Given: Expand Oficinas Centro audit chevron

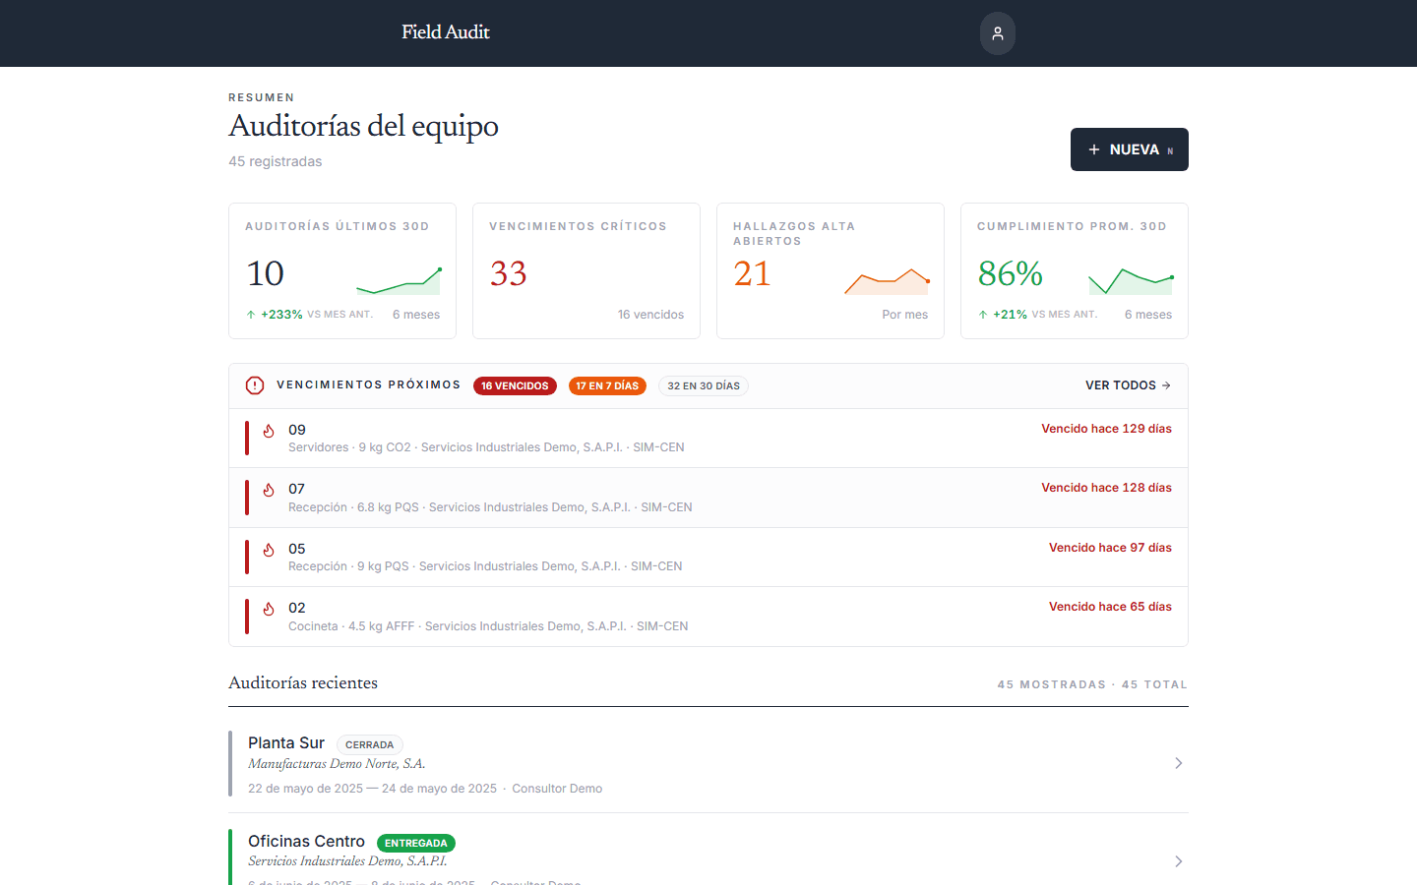Looking at the screenshot, I should point(1178,861).
